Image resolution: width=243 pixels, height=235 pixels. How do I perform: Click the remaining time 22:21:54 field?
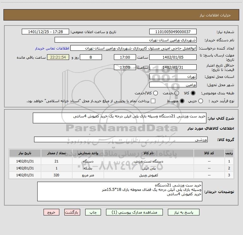point(58,57)
